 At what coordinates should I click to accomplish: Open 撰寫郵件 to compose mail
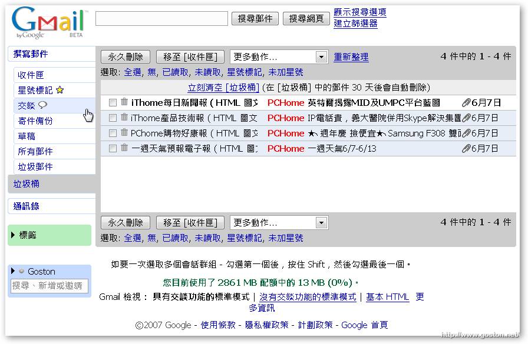[x=31, y=54]
